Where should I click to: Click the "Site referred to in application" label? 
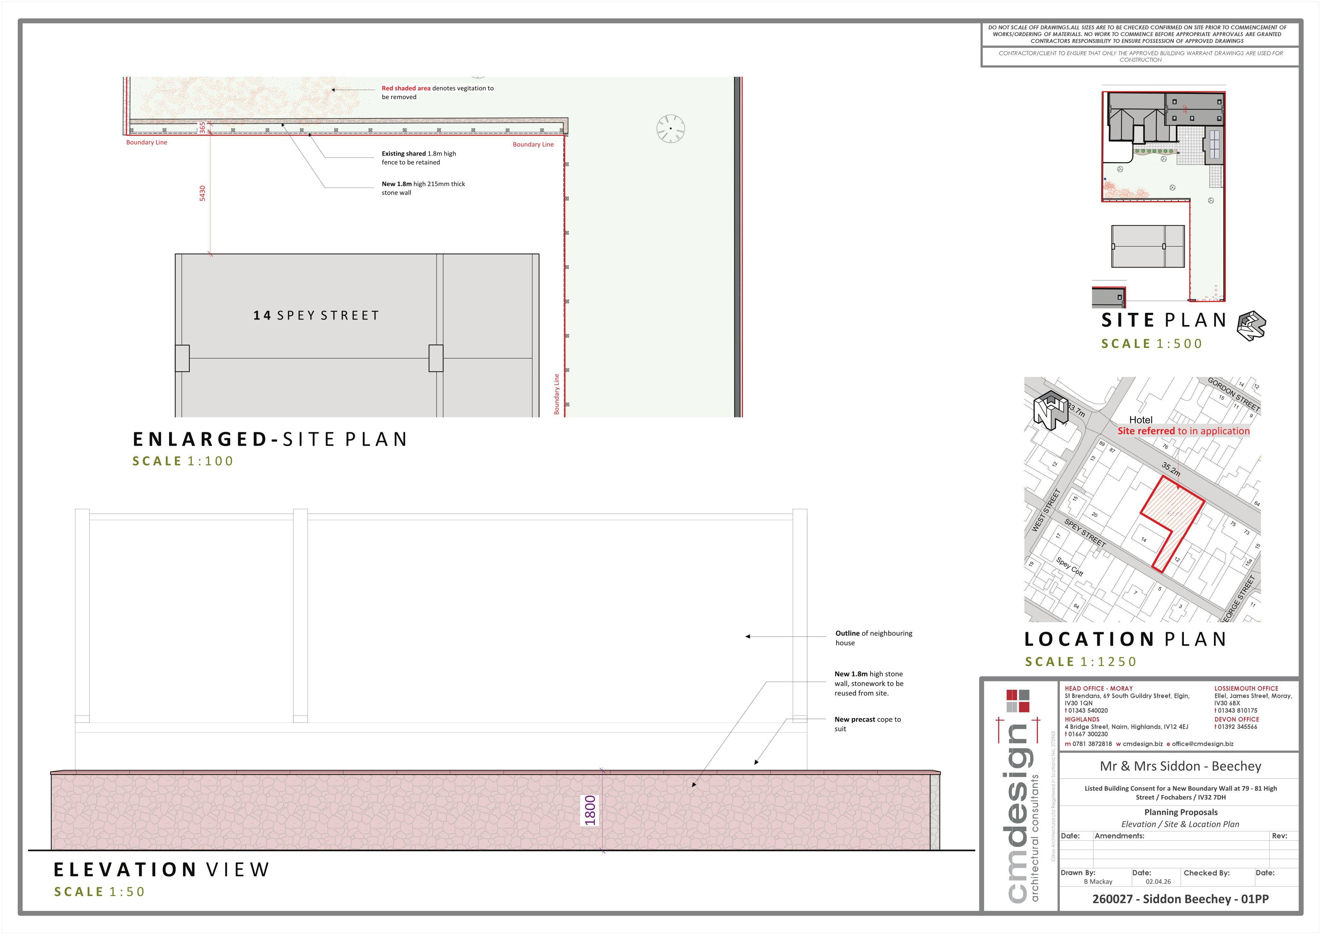click(x=1184, y=431)
